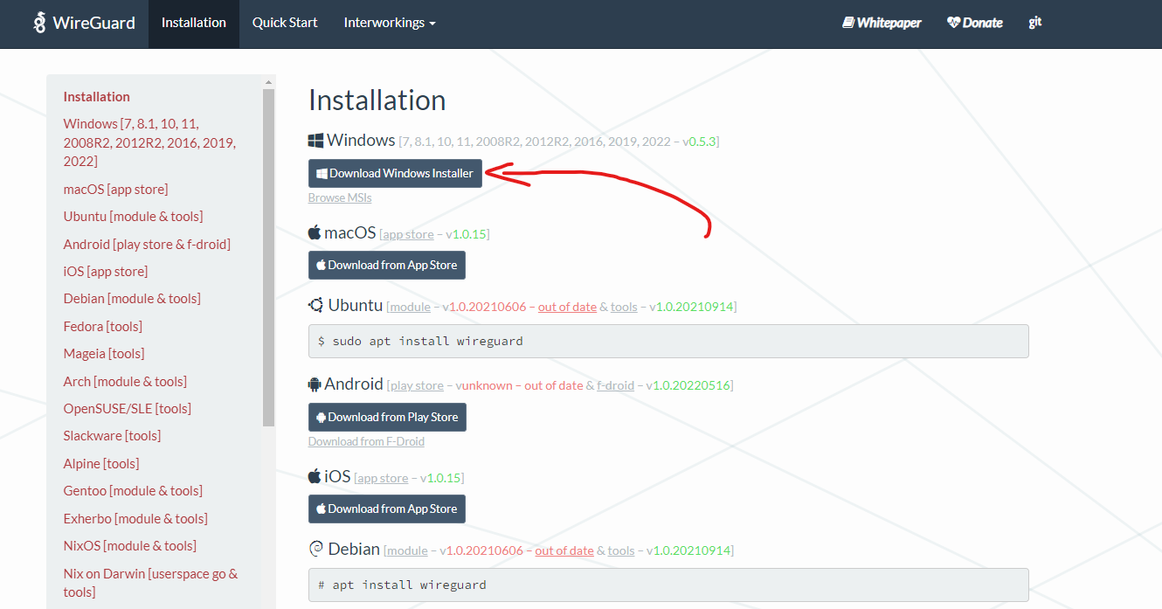The height and width of the screenshot is (609, 1162).
Task: Select Arch [module & tools] in sidebar
Action: point(125,381)
